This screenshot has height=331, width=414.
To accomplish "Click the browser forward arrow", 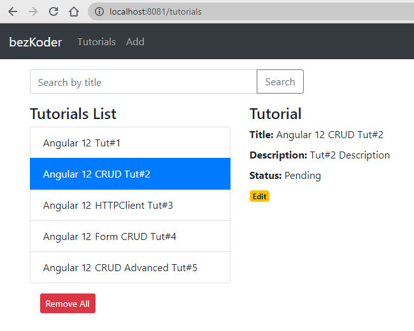I will coord(33,11).
